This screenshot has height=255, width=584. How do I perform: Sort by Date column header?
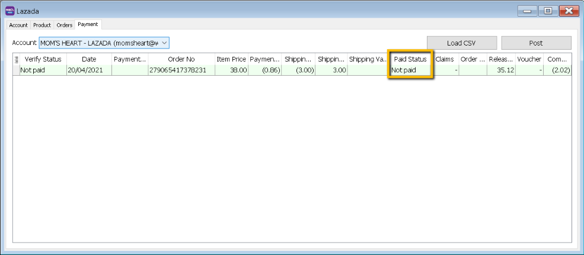click(89, 59)
